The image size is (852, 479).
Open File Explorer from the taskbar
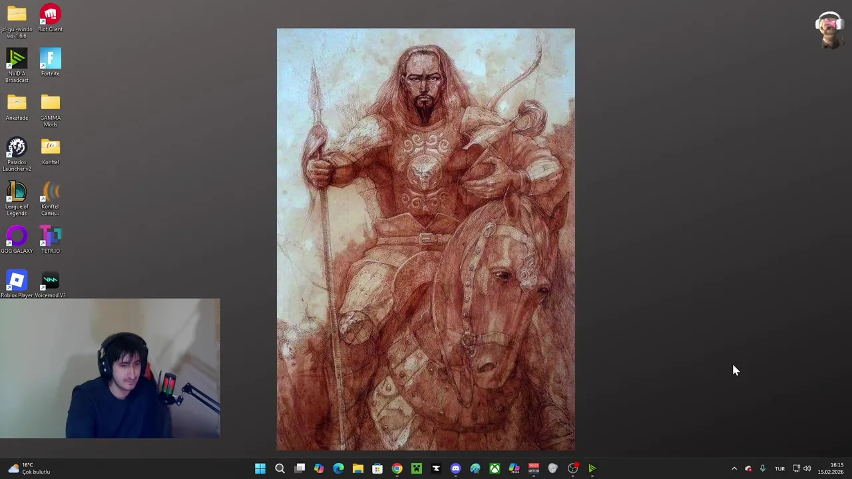coord(357,468)
